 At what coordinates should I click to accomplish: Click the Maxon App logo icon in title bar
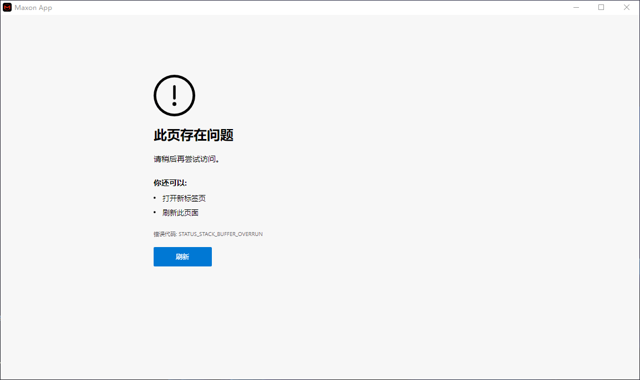point(7,7)
